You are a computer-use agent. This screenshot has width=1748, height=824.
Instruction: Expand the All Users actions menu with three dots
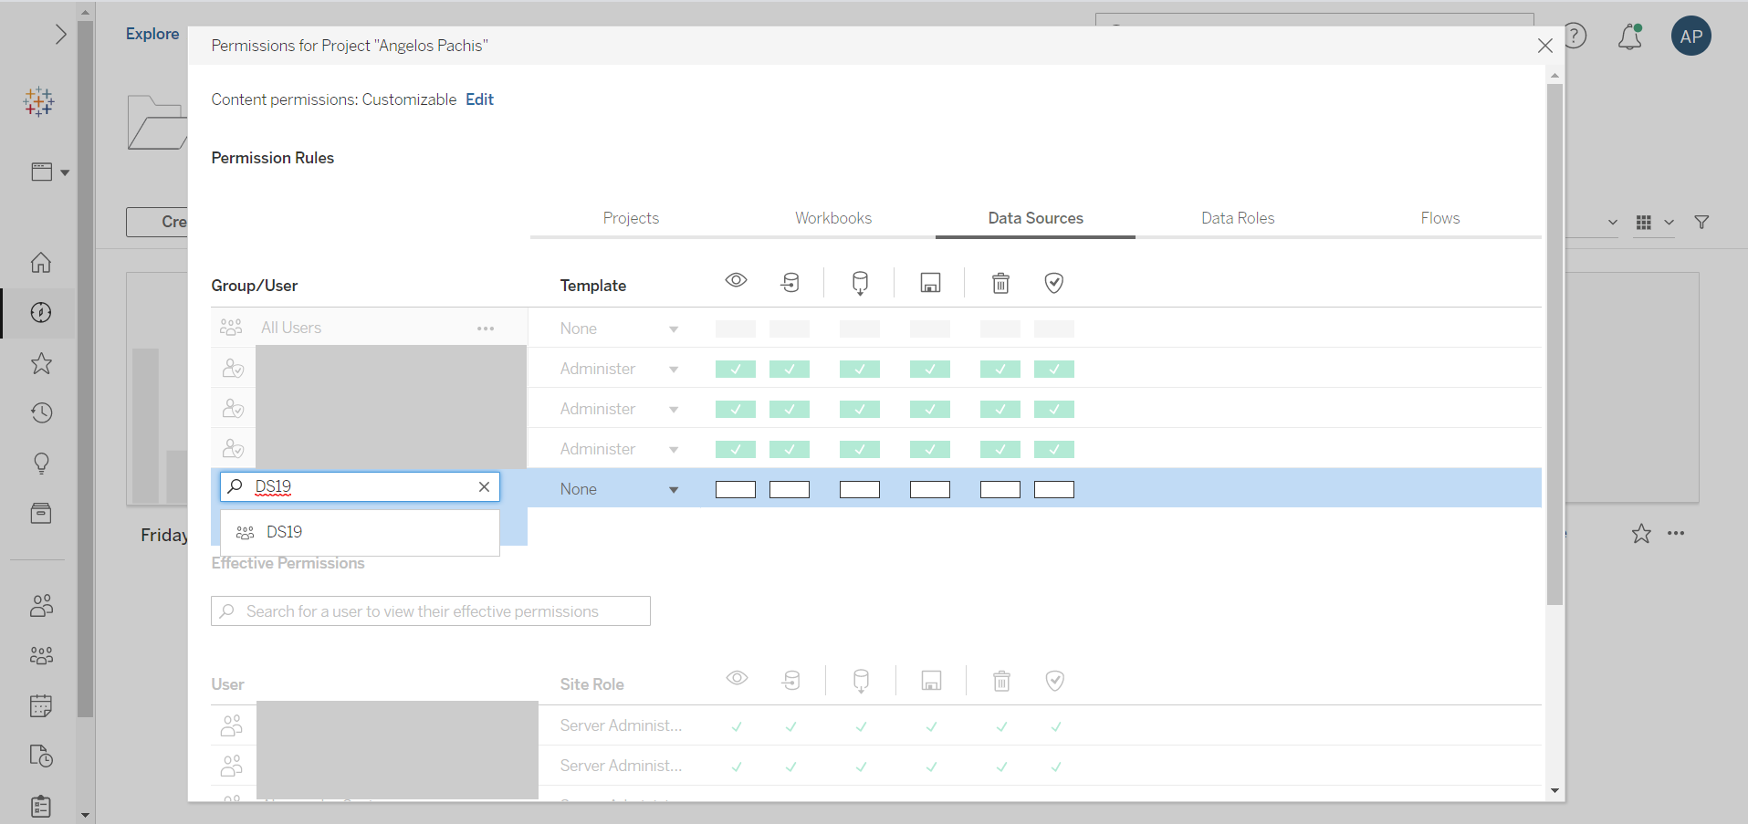[x=487, y=327]
